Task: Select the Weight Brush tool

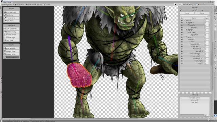Action: pos(11,54)
